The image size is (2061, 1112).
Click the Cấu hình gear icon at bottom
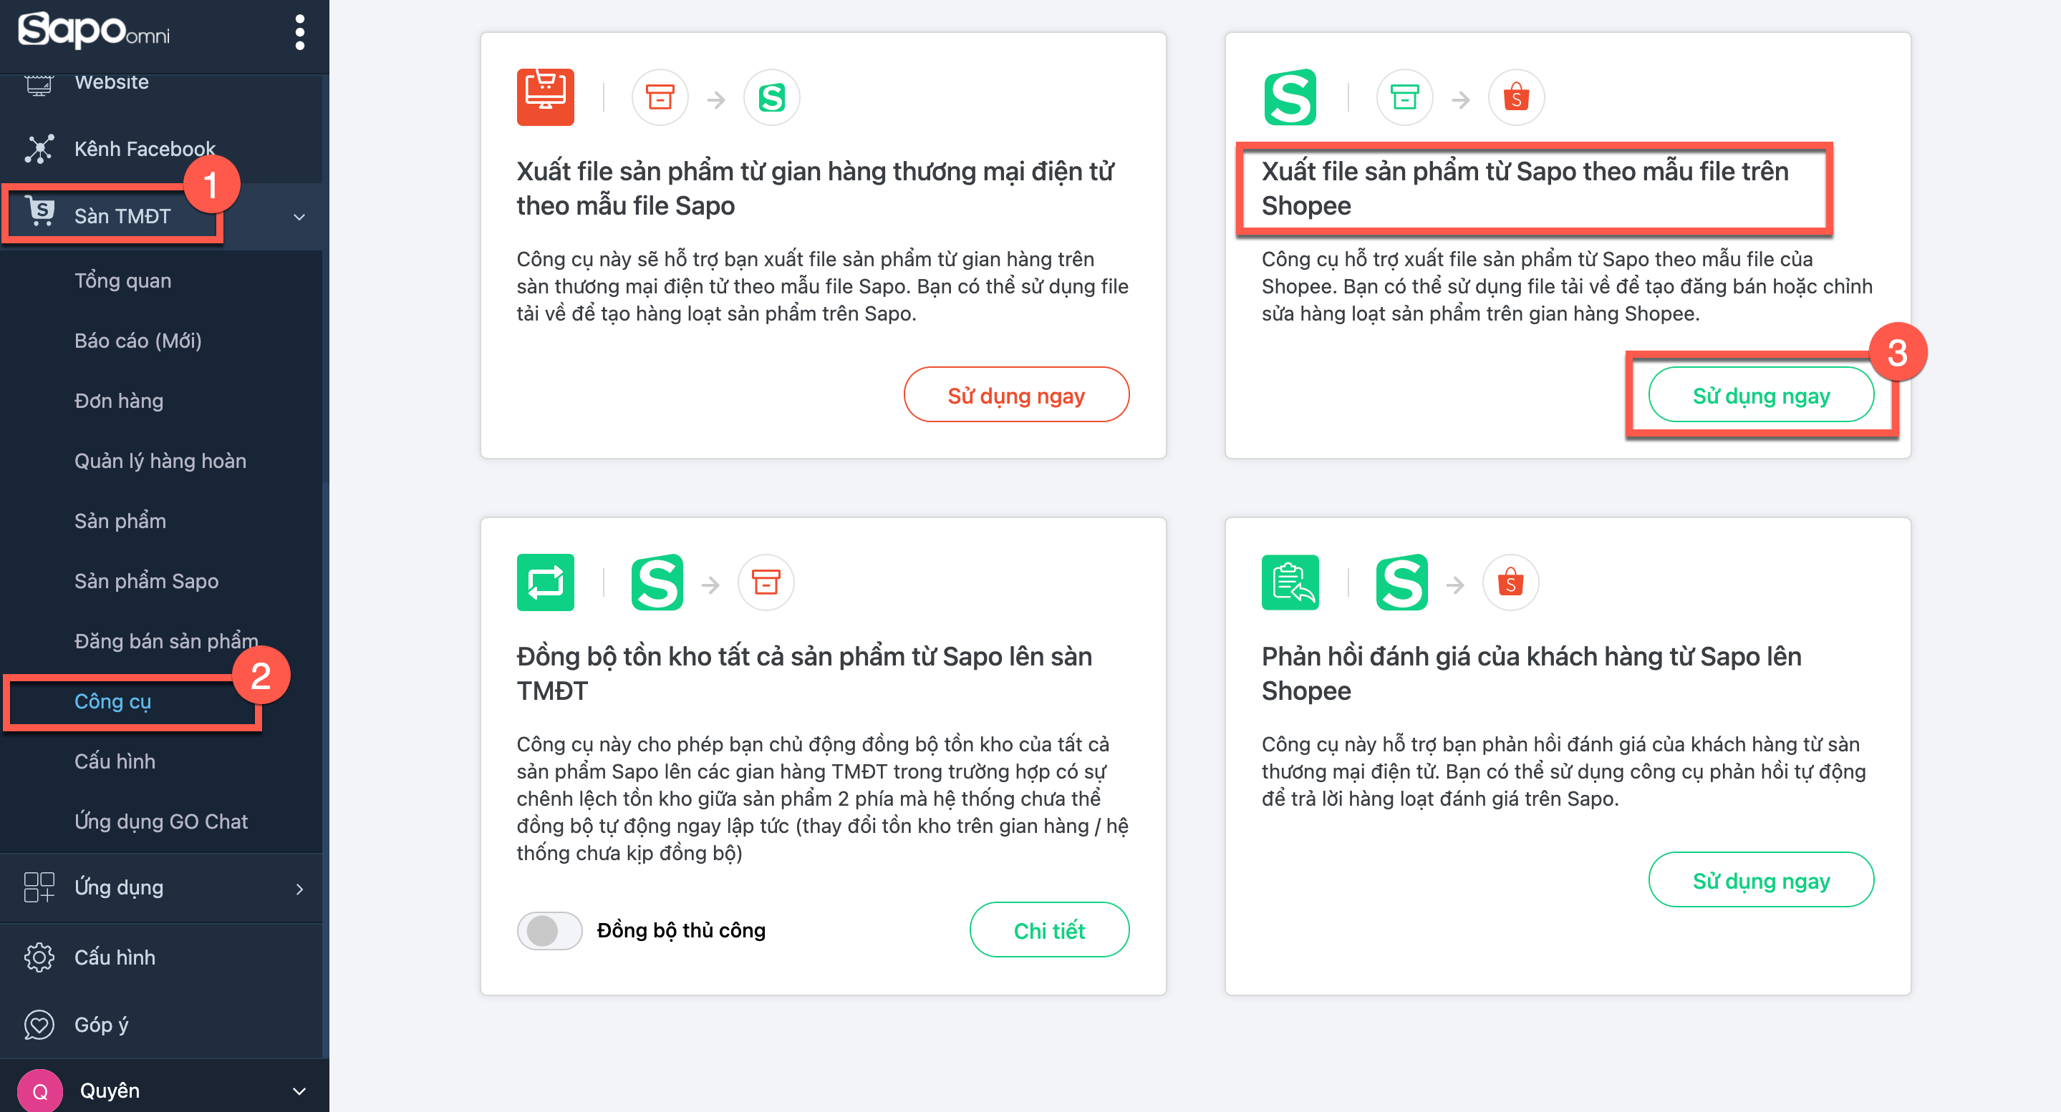click(x=39, y=957)
